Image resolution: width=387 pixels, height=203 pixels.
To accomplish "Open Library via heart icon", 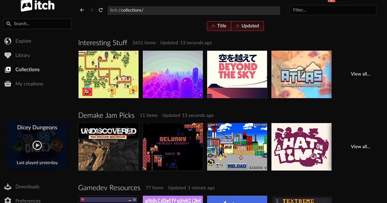I will point(8,55).
